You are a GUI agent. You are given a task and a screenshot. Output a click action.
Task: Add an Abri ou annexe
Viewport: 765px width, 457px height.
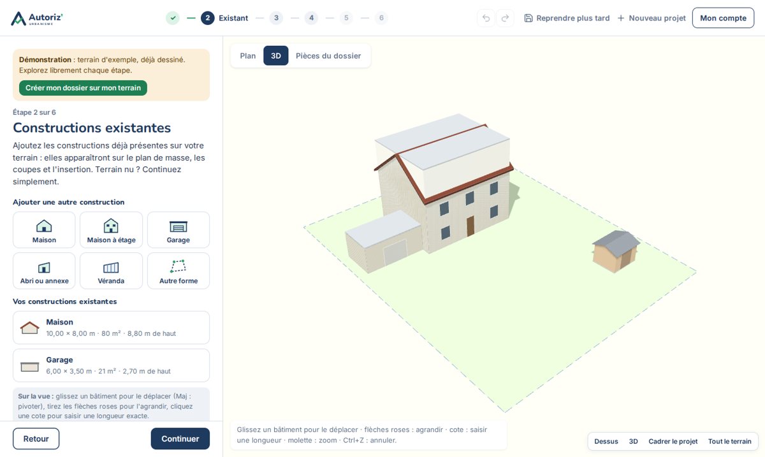coord(44,271)
